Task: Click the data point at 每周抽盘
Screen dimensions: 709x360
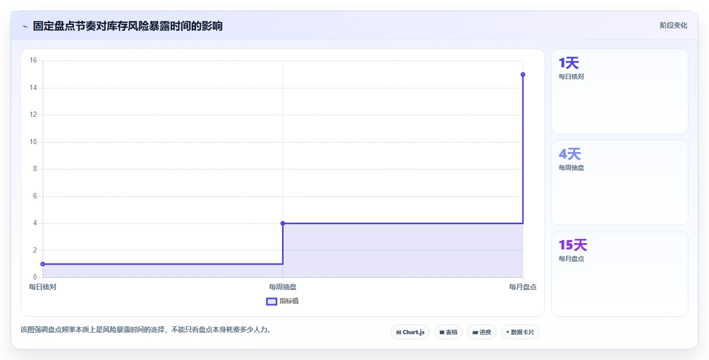Action: click(x=283, y=223)
